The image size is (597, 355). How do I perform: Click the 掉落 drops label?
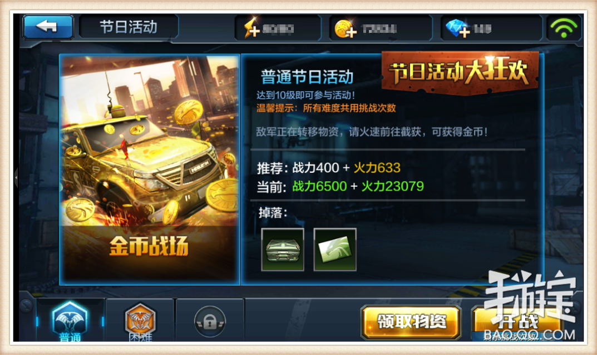point(273,212)
